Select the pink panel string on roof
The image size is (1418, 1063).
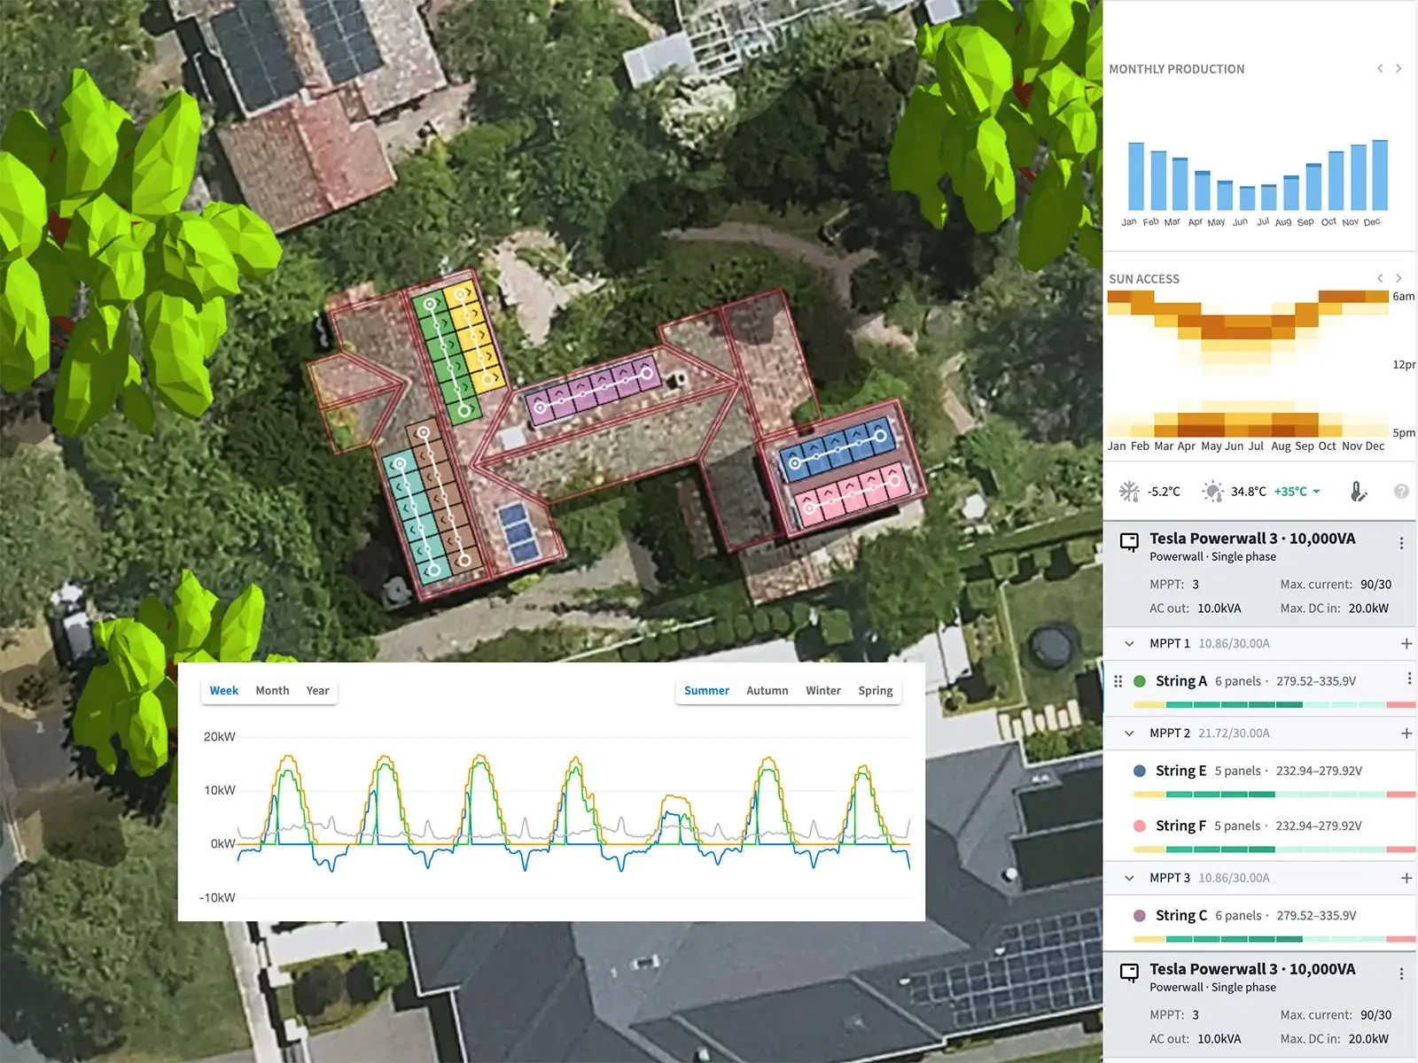851,494
